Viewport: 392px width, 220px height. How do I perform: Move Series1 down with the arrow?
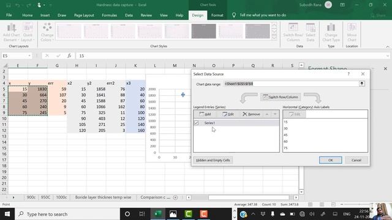click(275, 114)
